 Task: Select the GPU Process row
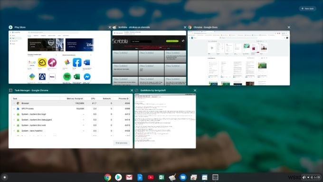[x=71, y=109]
